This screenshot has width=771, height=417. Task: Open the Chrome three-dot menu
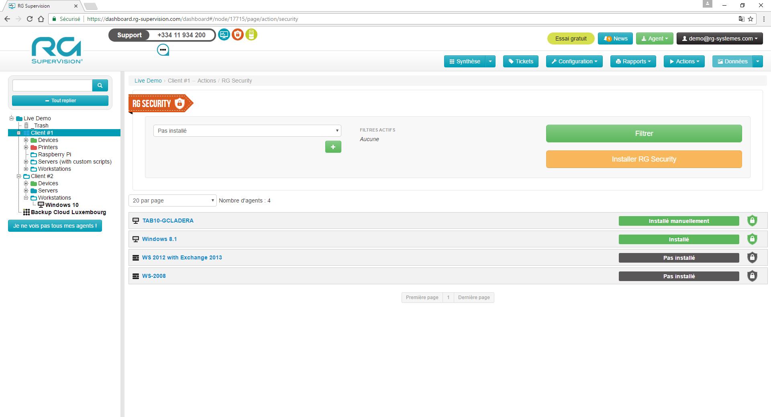point(764,19)
